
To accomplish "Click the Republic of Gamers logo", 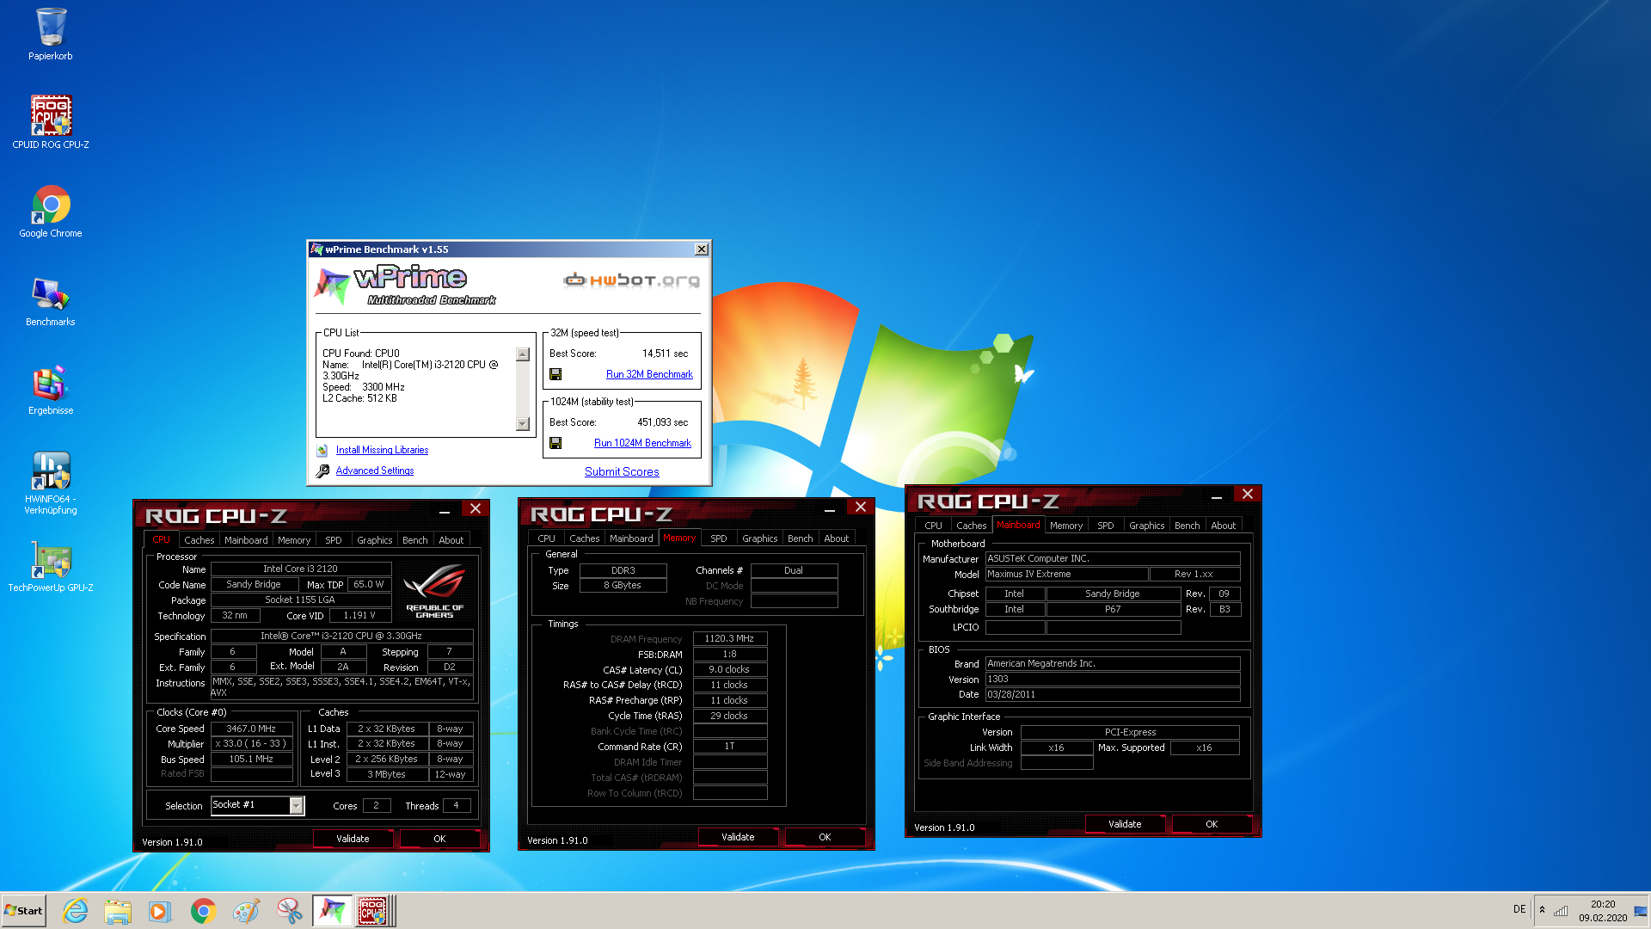I will [x=434, y=590].
